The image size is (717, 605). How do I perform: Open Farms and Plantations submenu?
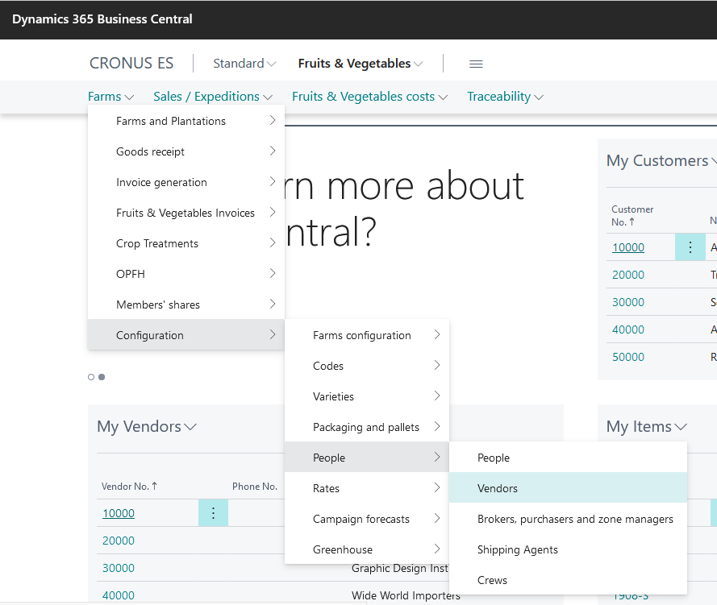186,121
